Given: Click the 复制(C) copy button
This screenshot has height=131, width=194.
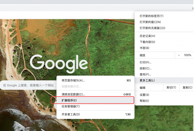Looking at the screenshot, I should point(187,88).
